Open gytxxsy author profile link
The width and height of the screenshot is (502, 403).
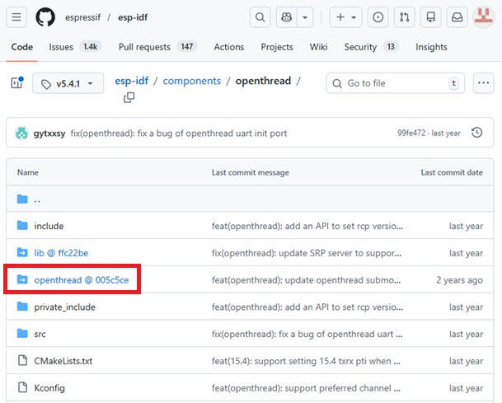[49, 134]
